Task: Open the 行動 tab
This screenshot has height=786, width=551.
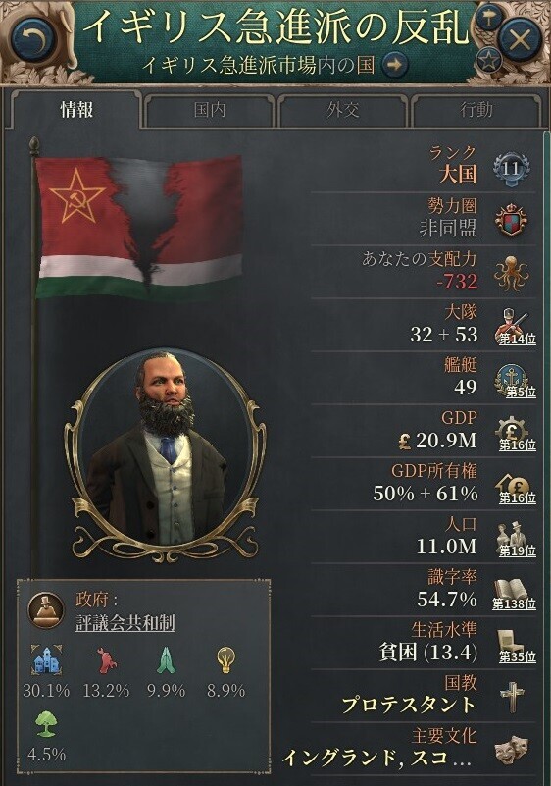Action: (476, 110)
